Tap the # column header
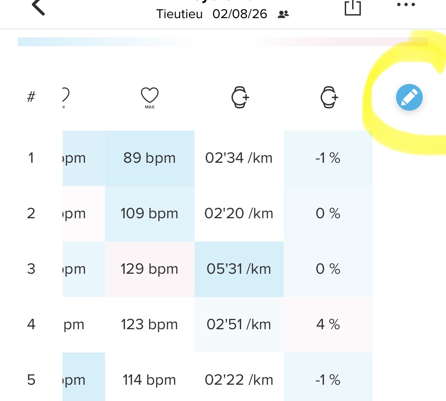Screen dimensions: 446x401 pyautogui.click(x=31, y=97)
